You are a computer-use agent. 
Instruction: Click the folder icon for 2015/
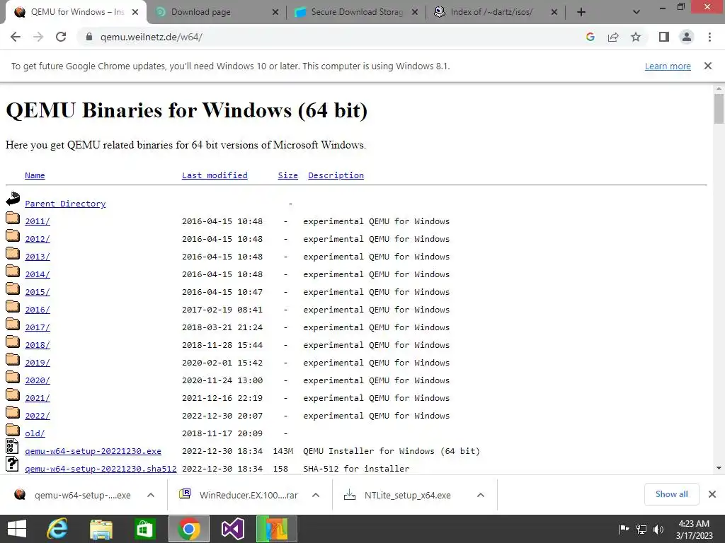point(13,288)
